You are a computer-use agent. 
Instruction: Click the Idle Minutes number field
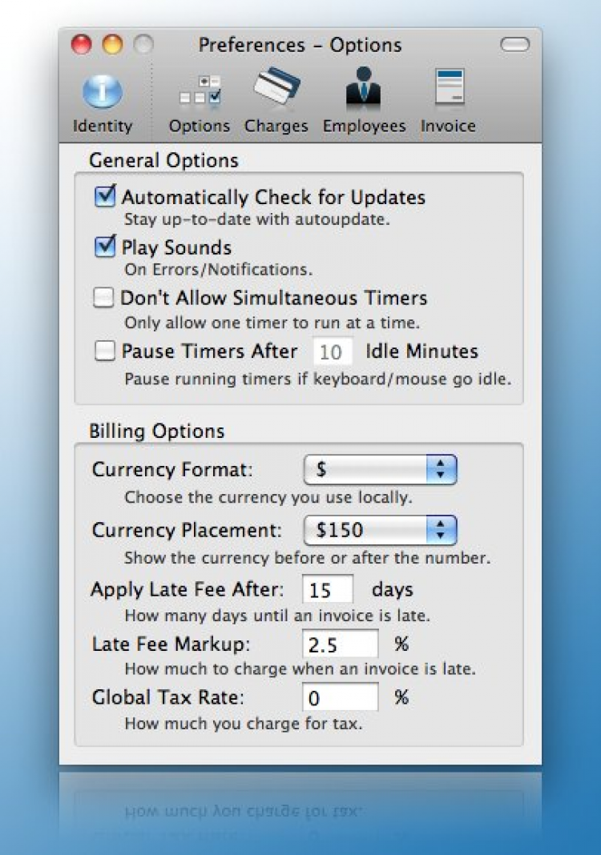point(333,351)
